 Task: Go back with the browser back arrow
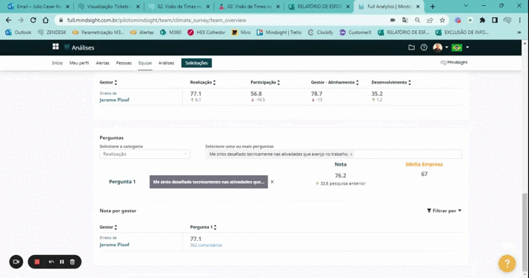(8, 20)
